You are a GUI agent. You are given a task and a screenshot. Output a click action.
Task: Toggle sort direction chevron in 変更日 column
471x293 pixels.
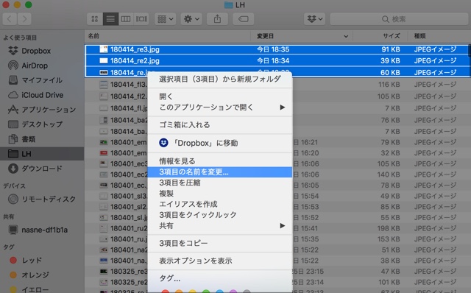tap(346, 36)
